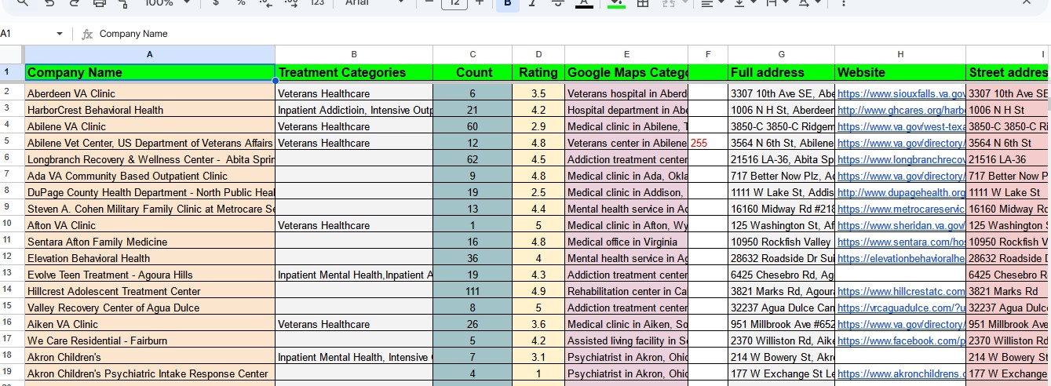Open more number formats 123 menu
1051x386 pixels.
317,2
